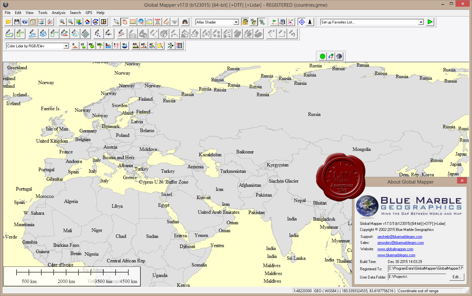Run the favorite with green play button
The height and width of the screenshot is (296, 472).
tap(430, 22)
